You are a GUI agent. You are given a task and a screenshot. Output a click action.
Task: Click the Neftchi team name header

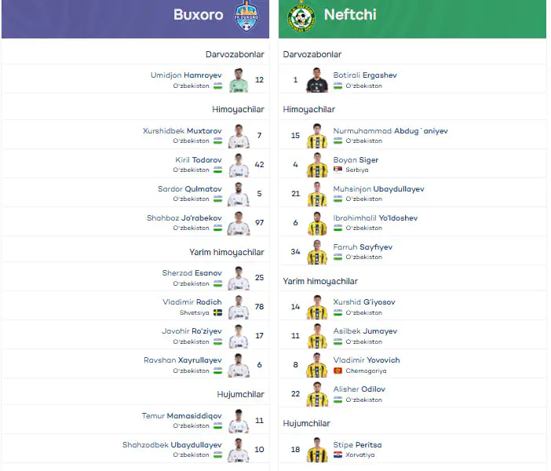350,15
